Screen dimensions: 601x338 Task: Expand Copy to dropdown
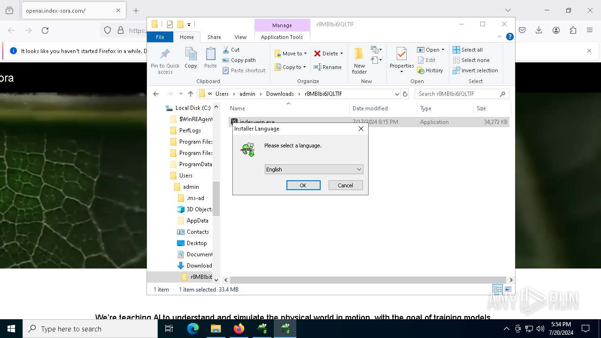pos(304,67)
